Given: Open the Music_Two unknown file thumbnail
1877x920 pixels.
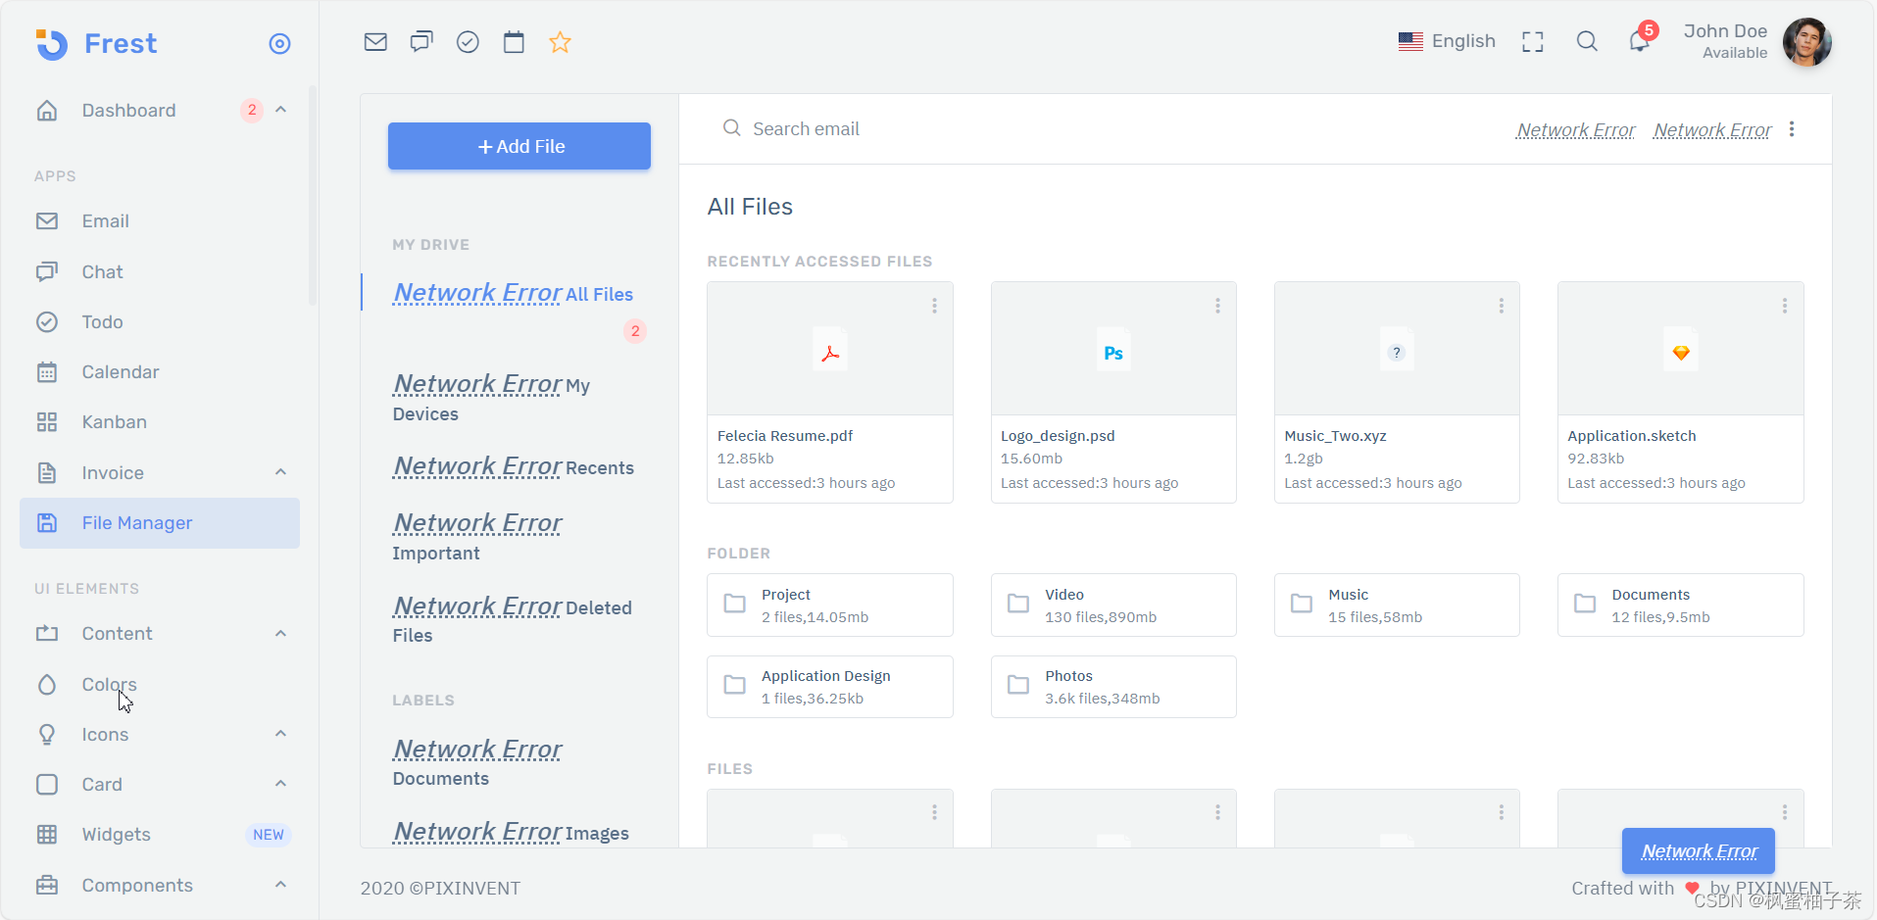Looking at the screenshot, I should [1397, 350].
